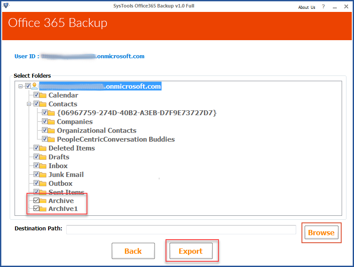The width and height of the screenshot is (354, 267).
Task: Select the Outbox folder label
Action: click(x=60, y=183)
